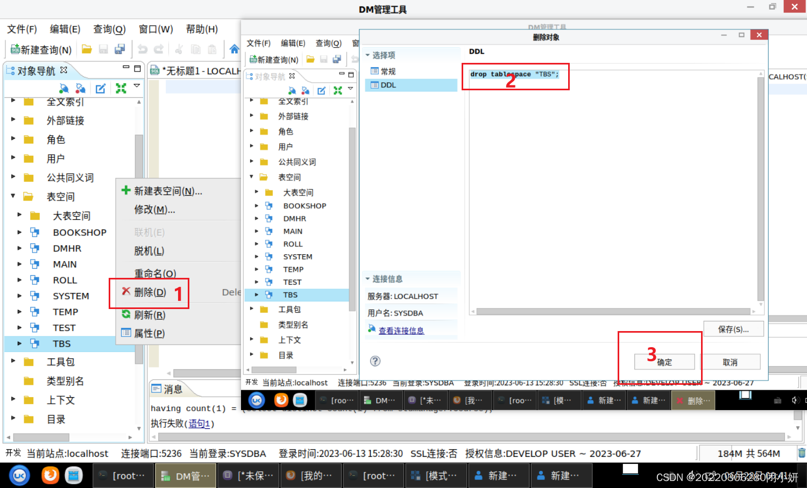Collapse 表空间 node in inner window tree
The image size is (807, 488).
point(251,177)
